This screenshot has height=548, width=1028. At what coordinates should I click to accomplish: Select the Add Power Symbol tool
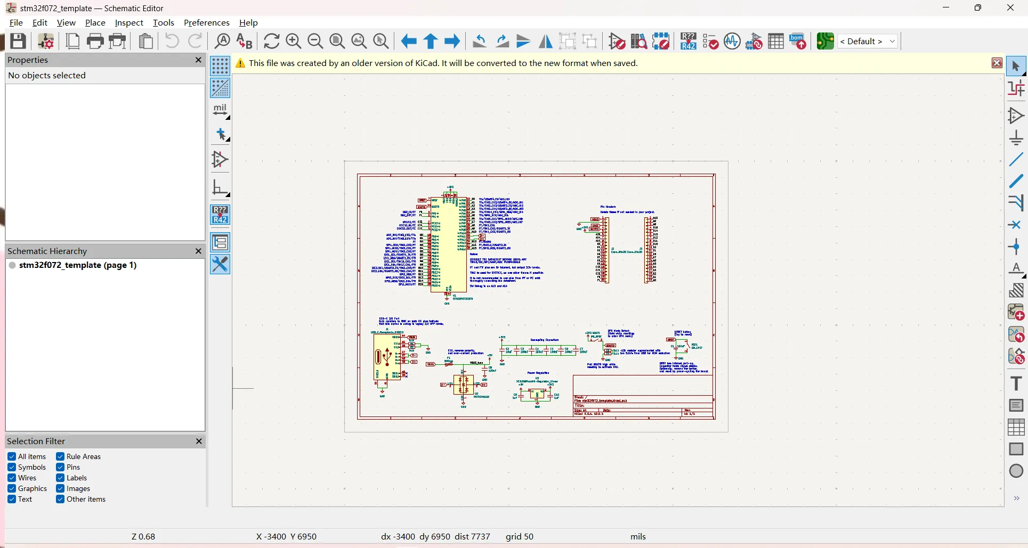pos(1016,137)
